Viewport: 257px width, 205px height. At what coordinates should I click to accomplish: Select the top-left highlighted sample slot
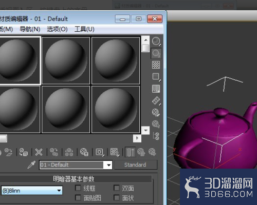pos(20,60)
